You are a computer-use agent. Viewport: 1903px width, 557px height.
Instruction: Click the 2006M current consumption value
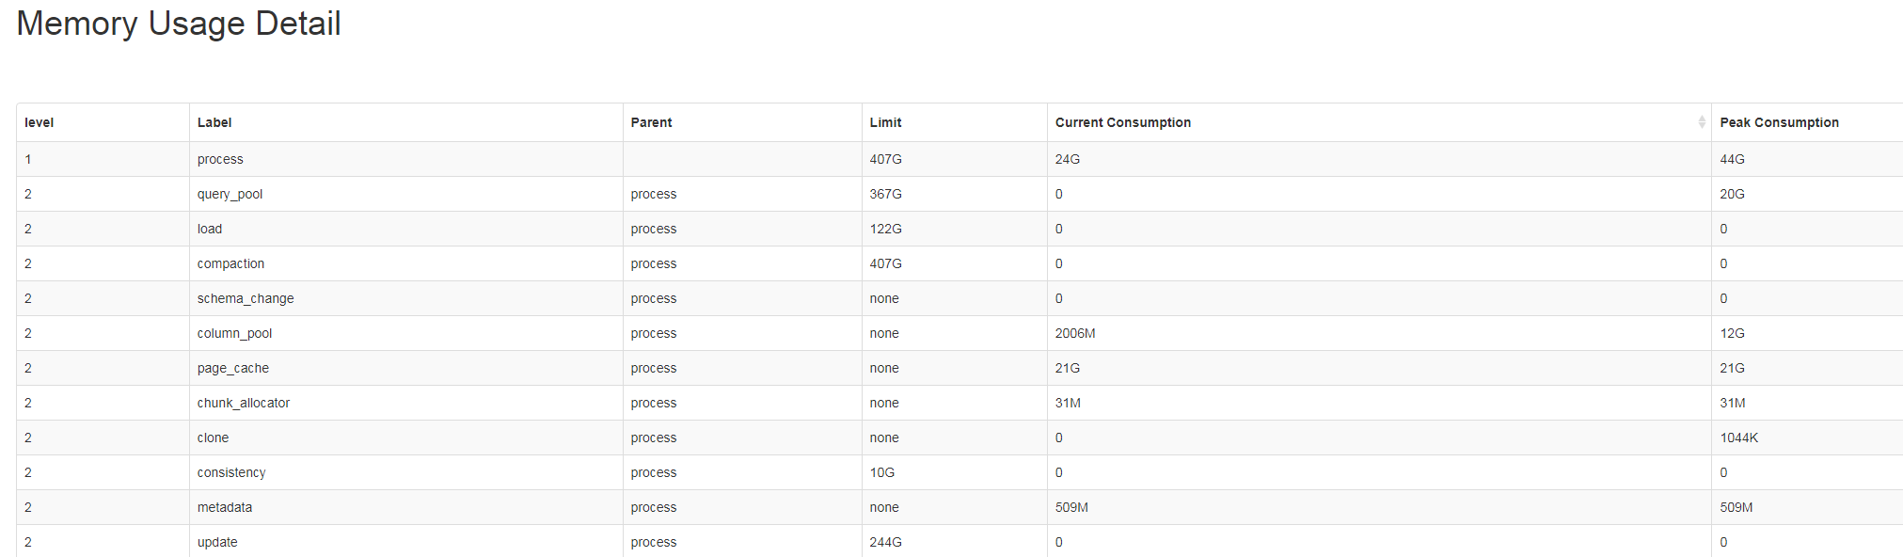tap(1074, 333)
